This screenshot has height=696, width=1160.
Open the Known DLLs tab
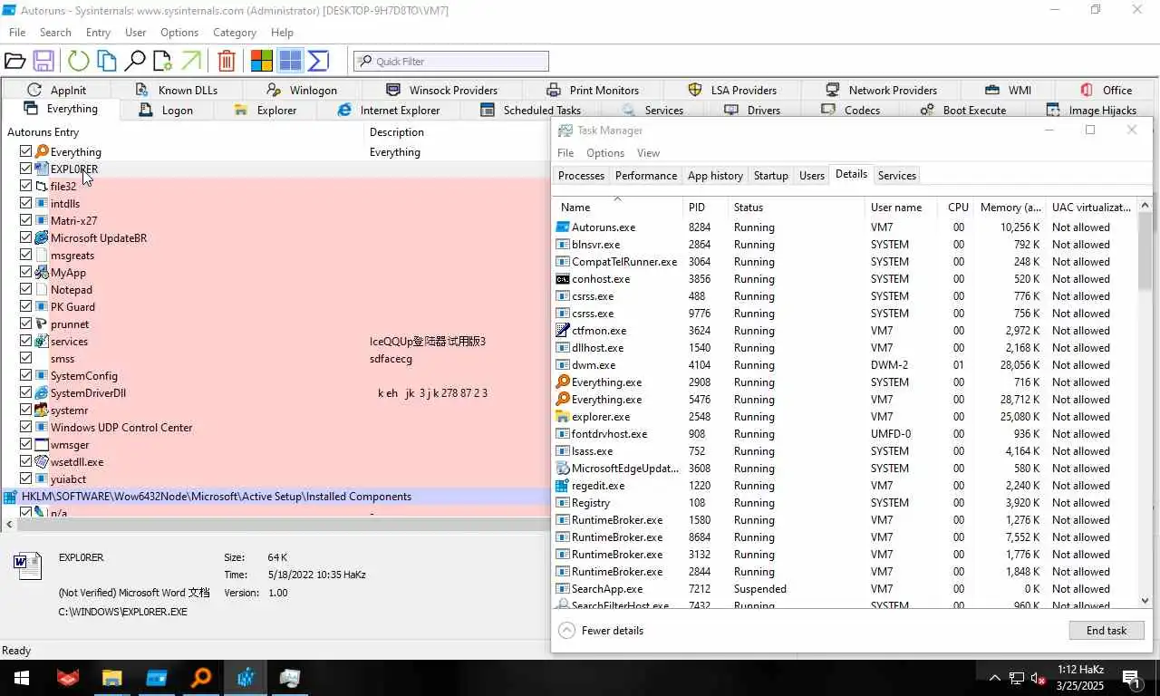177,90
